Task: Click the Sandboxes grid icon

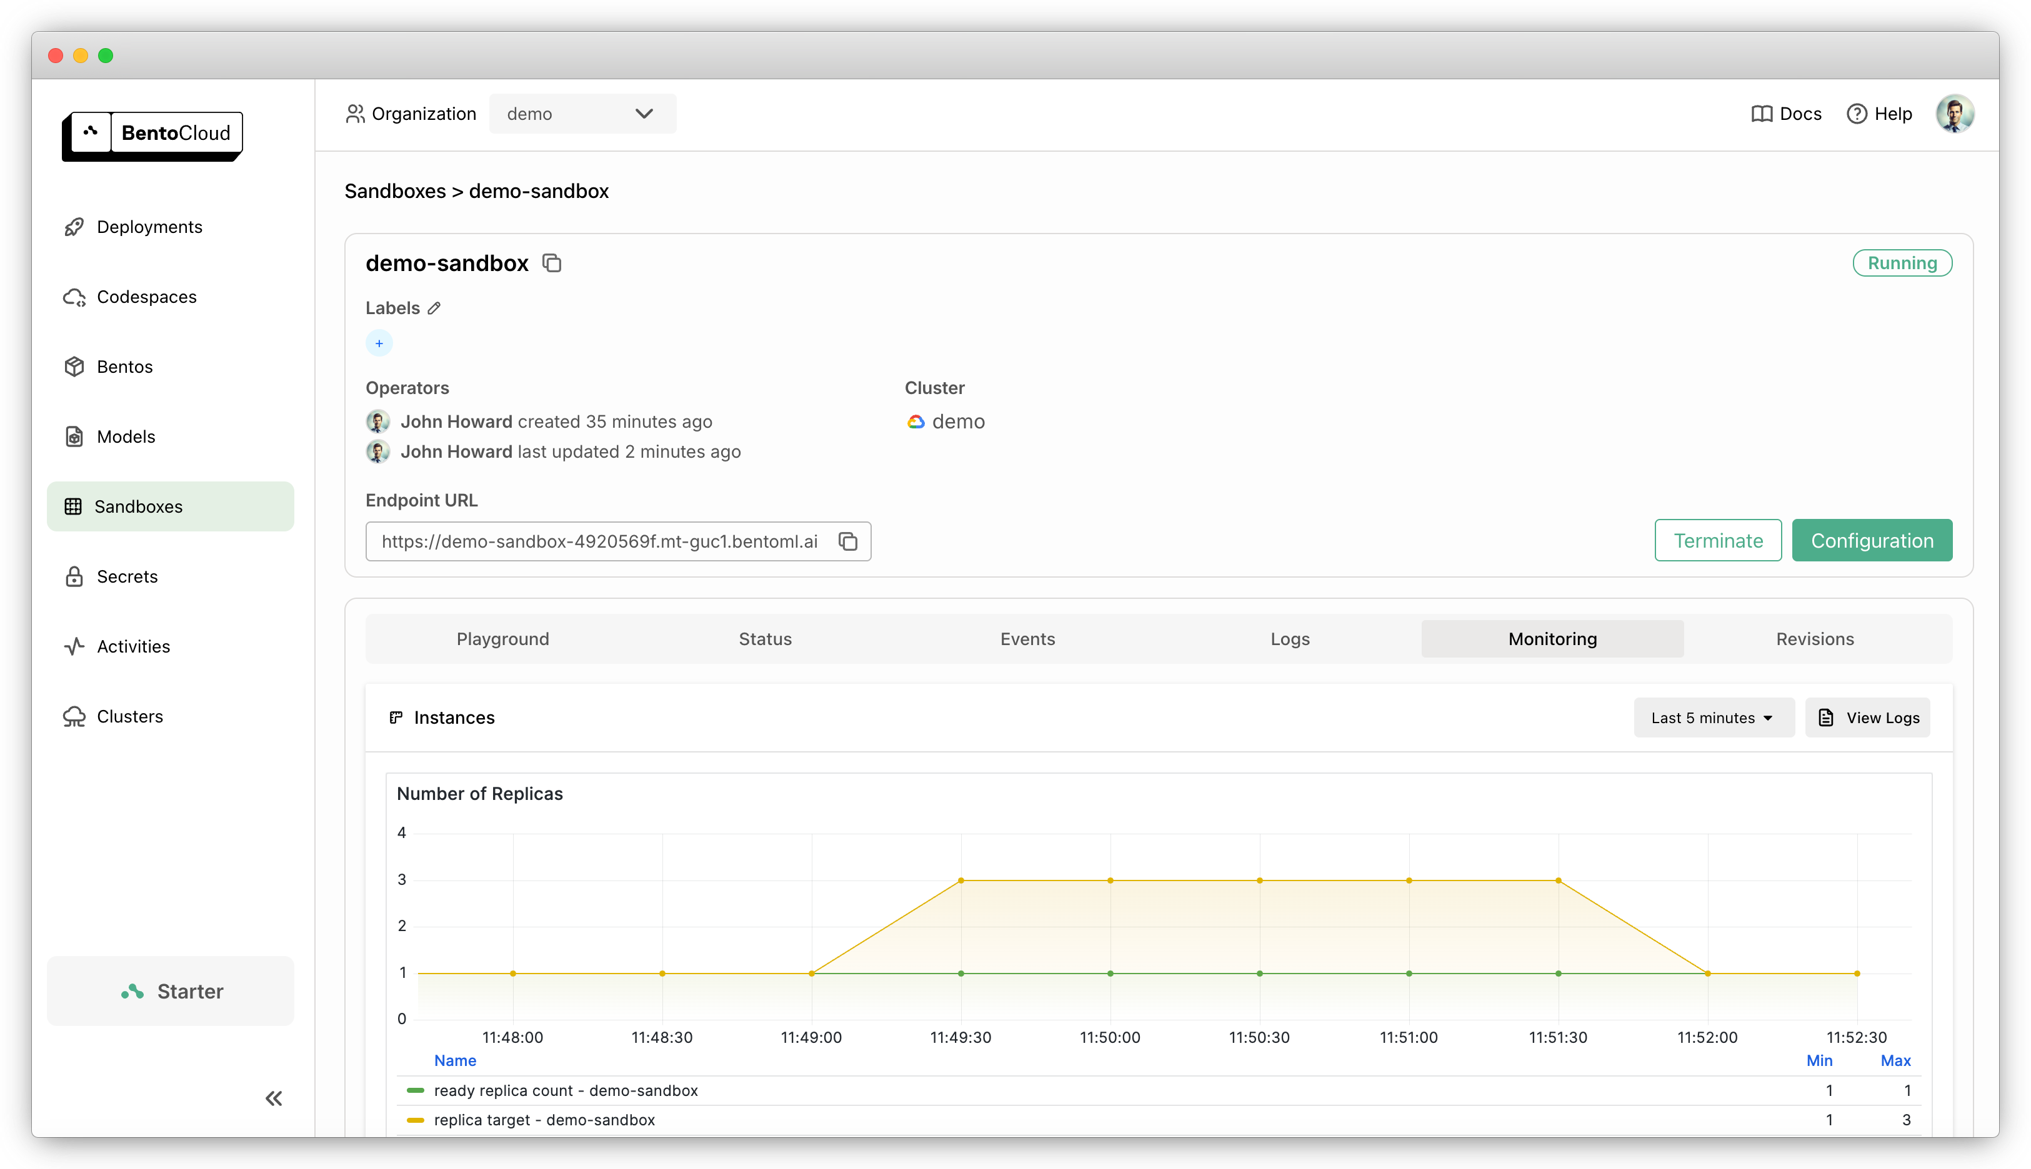Action: pyautogui.click(x=73, y=506)
